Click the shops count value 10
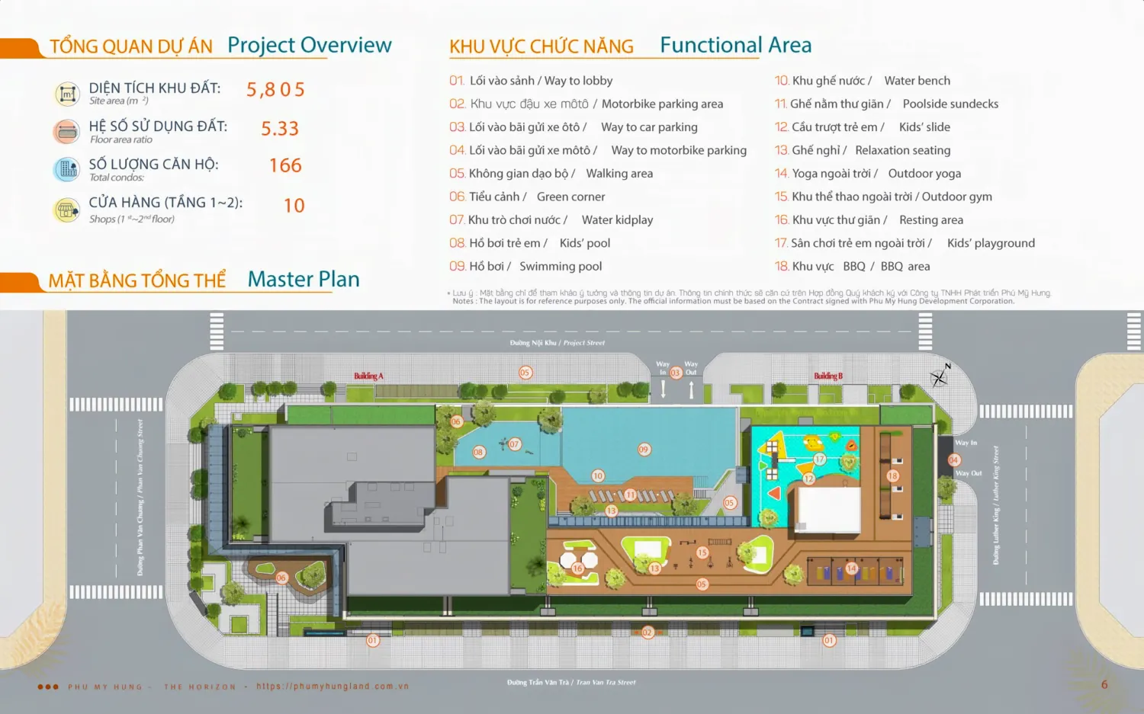The image size is (1144, 714). pyautogui.click(x=294, y=206)
